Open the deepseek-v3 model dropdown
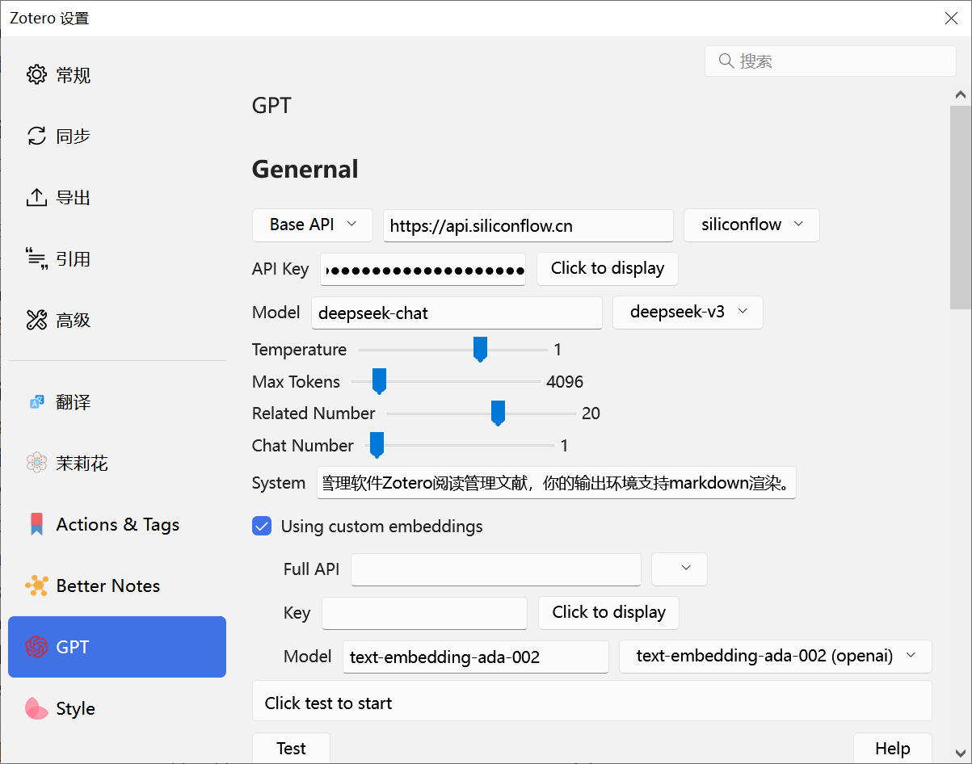 pos(688,312)
